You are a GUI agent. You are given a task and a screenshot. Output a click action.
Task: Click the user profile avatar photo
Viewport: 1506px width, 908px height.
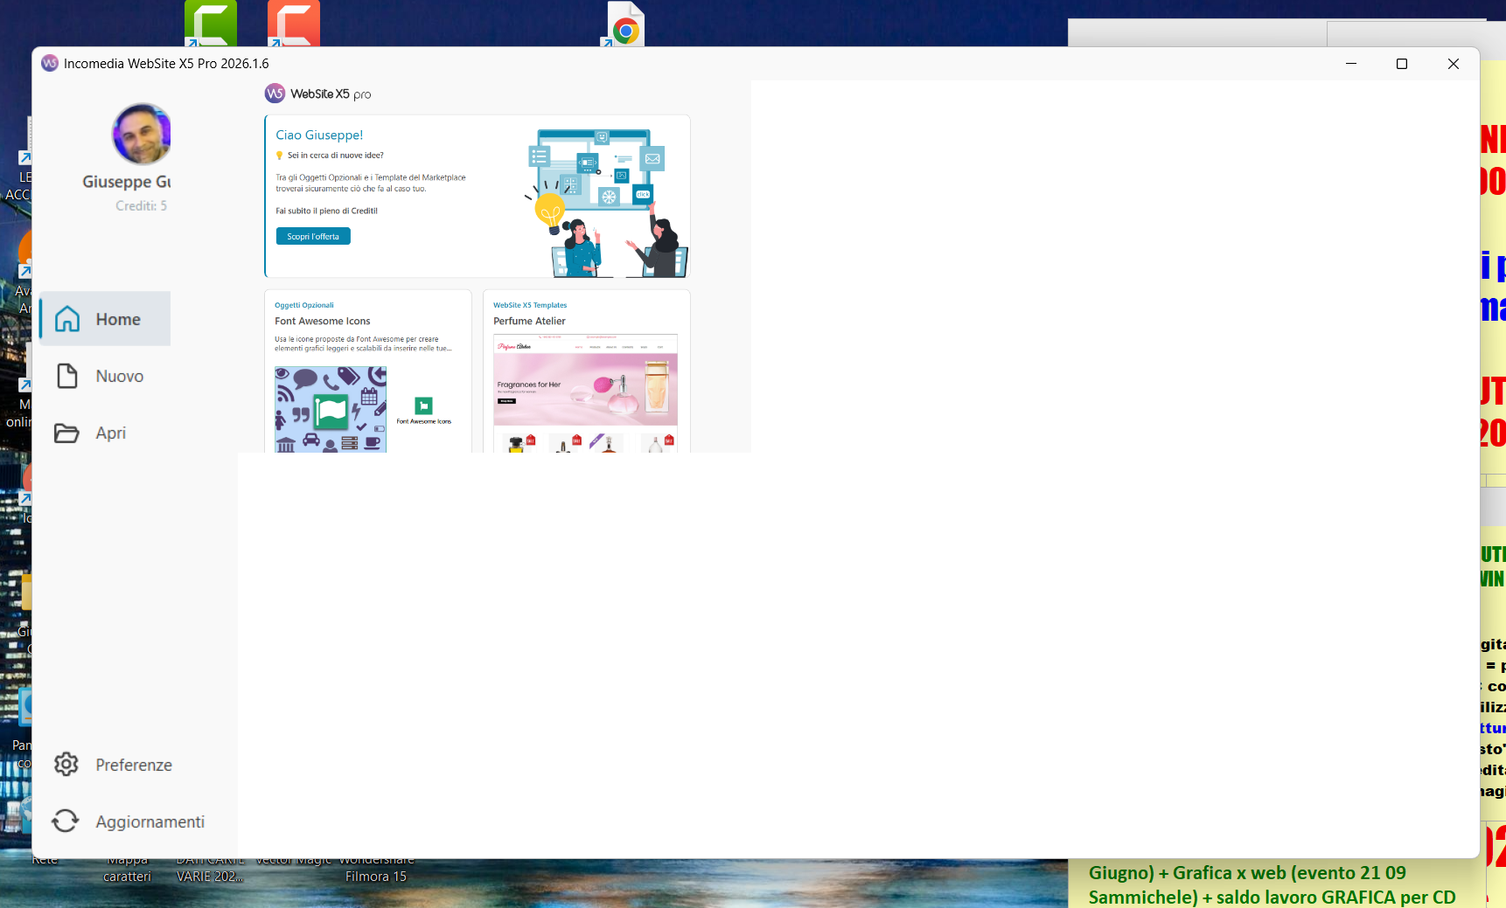click(x=142, y=135)
